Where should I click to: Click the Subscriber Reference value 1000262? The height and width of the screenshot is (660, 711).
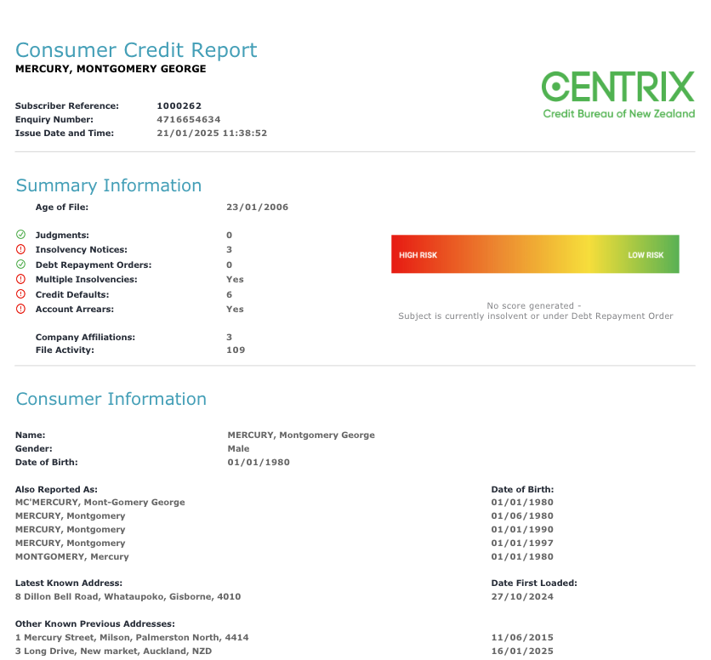click(x=179, y=106)
